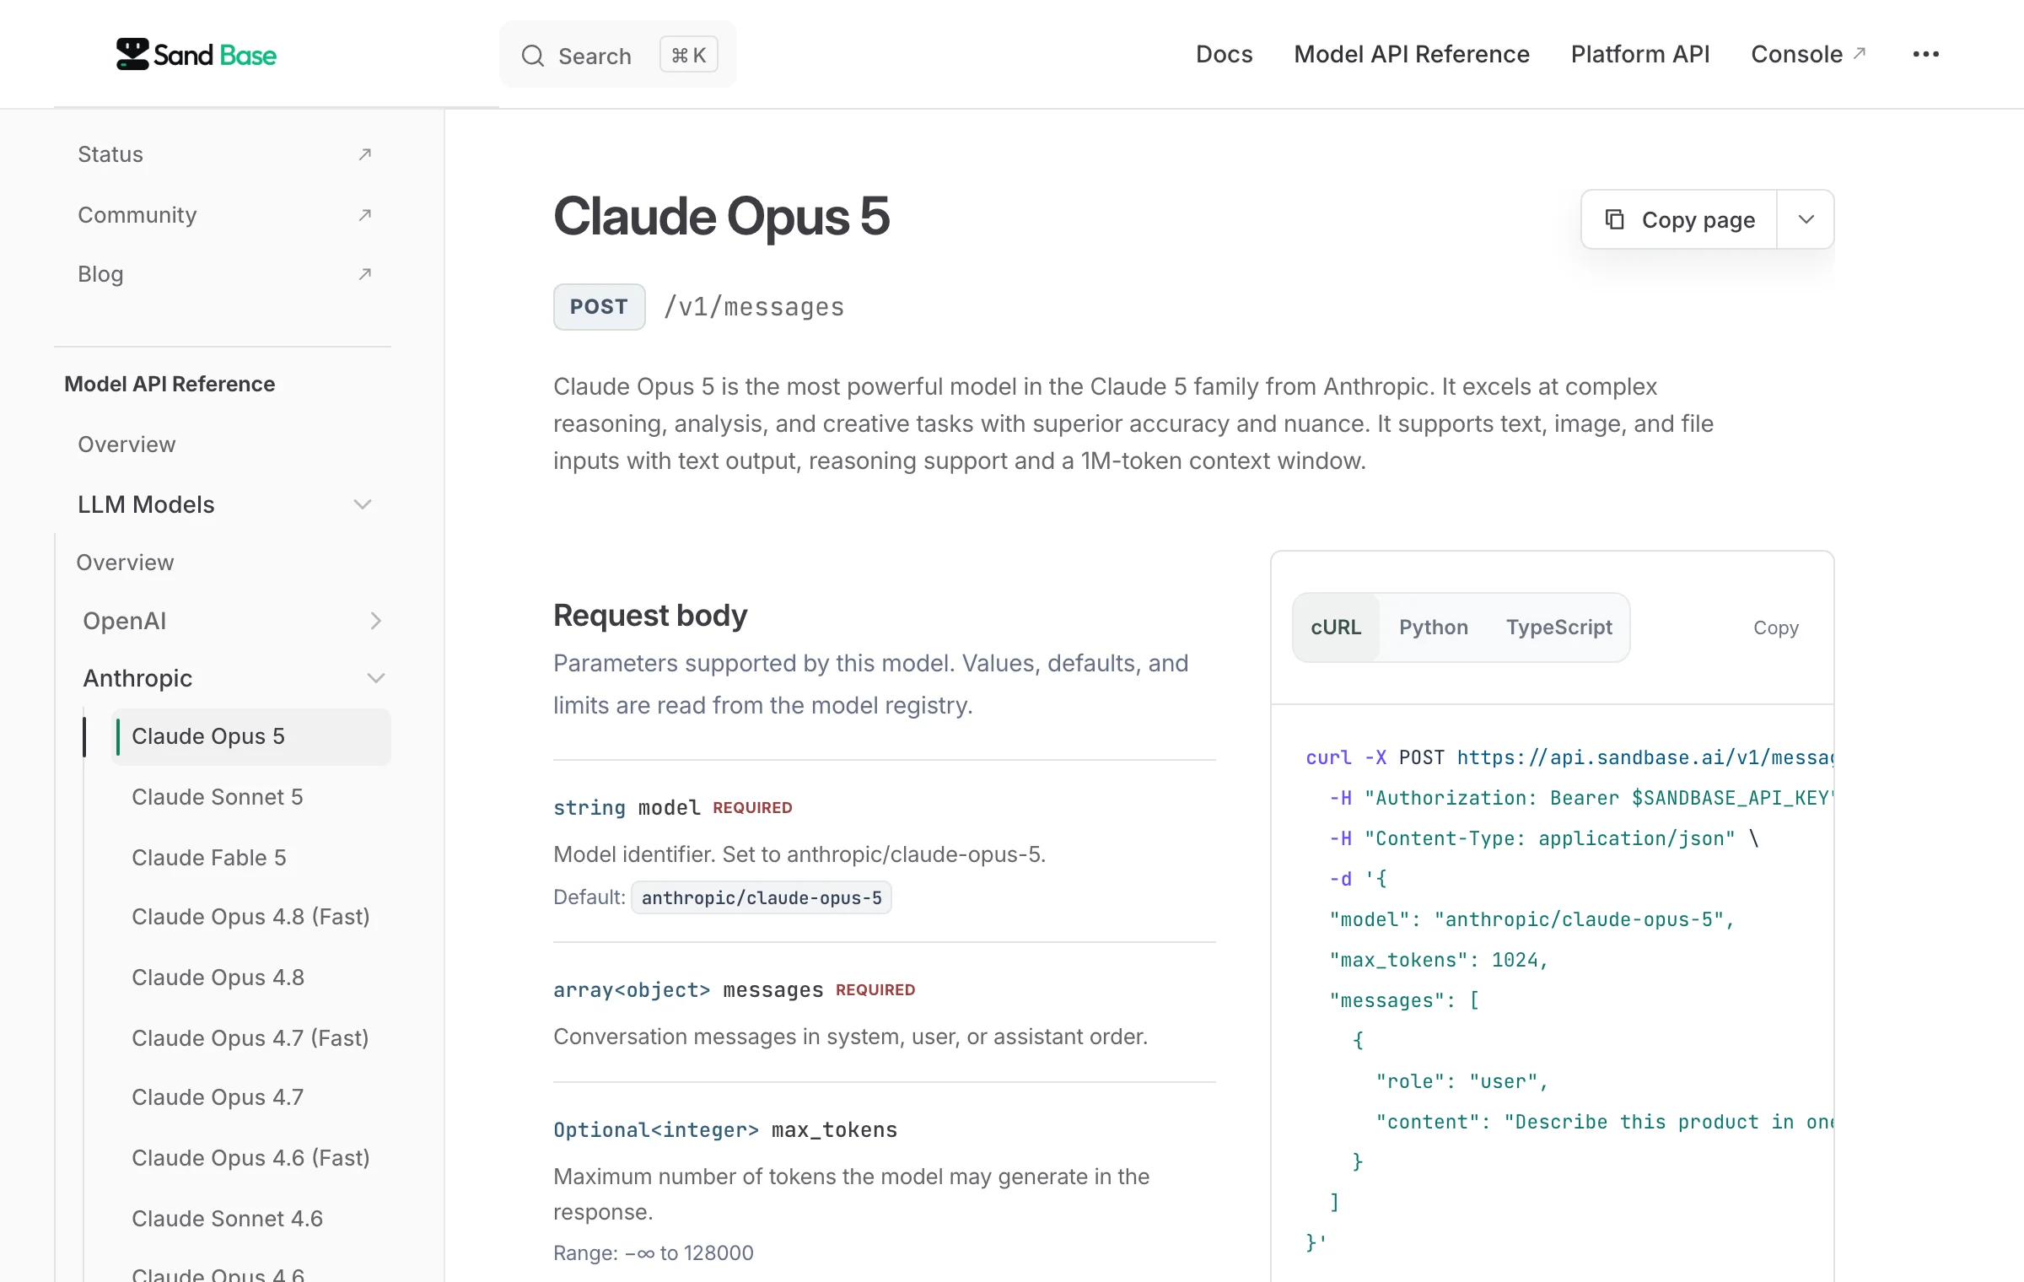The width and height of the screenshot is (2024, 1282).
Task: Open the Platform API nav item
Action: click(x=1640, y=54)
